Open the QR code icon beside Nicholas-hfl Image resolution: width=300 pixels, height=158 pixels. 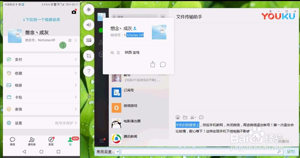point(70,40)
